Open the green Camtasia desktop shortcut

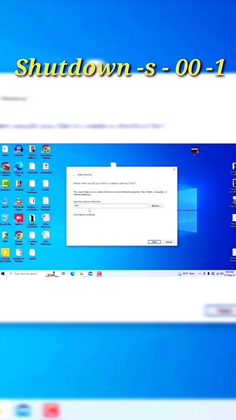click(x=5, y=185)
